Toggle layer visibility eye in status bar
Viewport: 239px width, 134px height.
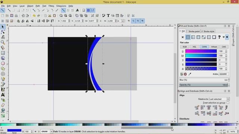point(35,131)
